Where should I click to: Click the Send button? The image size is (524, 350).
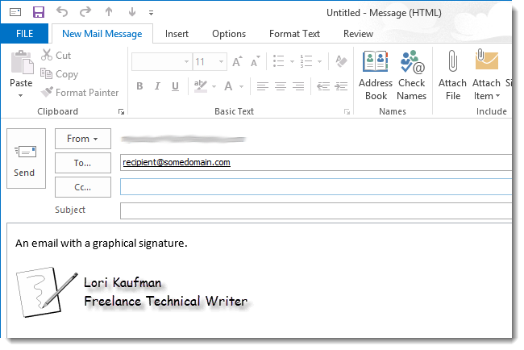pos(26,158)
